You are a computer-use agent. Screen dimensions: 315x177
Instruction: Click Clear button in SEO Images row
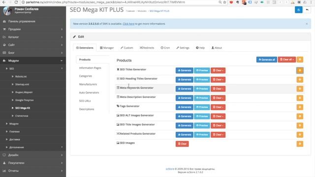point(182,144)
